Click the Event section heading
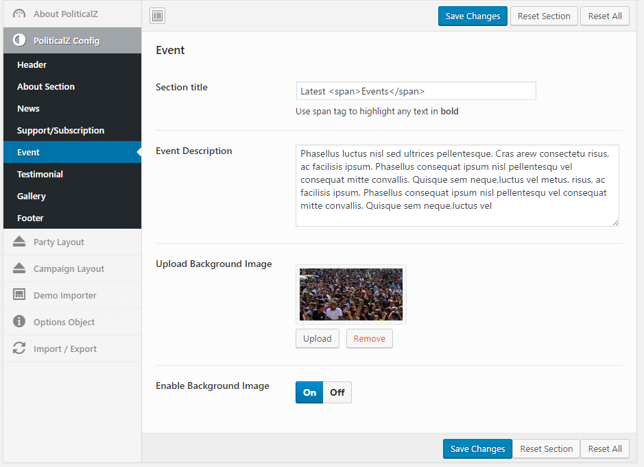Screen dimensions: 644x467 (x=170, y=50)
